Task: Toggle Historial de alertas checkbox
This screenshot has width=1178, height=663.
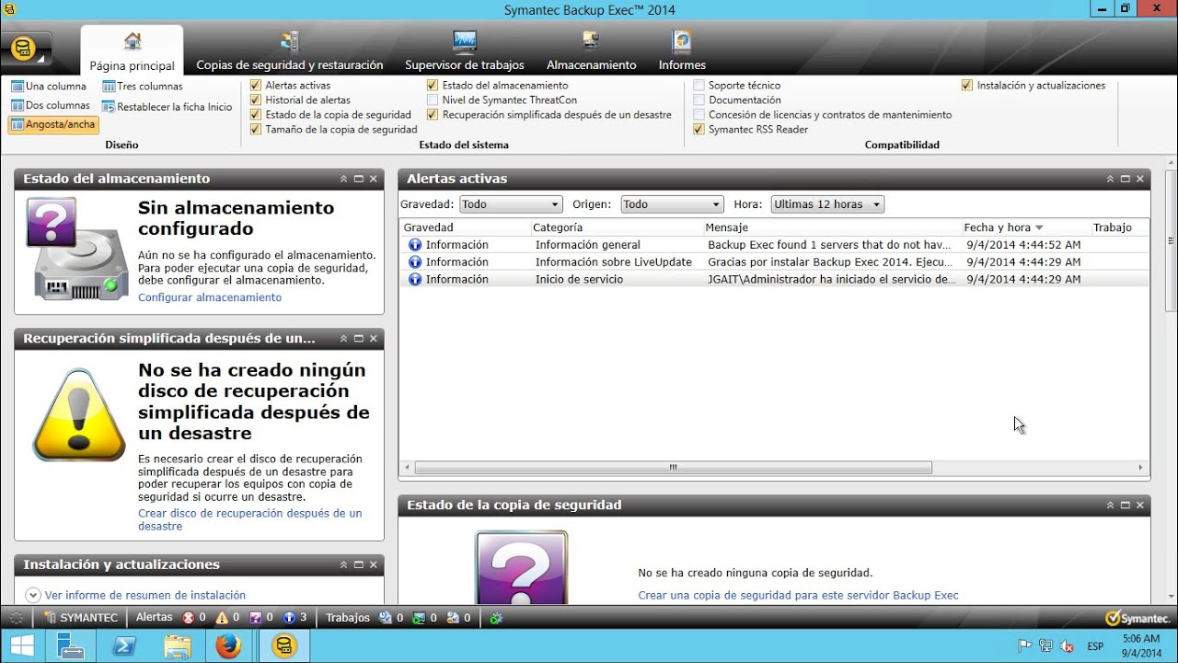Action: [256, 100]
